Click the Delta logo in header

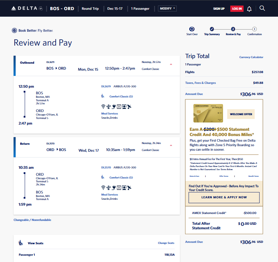pos(27,8)
